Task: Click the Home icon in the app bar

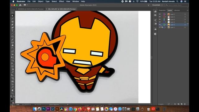Action: click(x=20, y=5)
